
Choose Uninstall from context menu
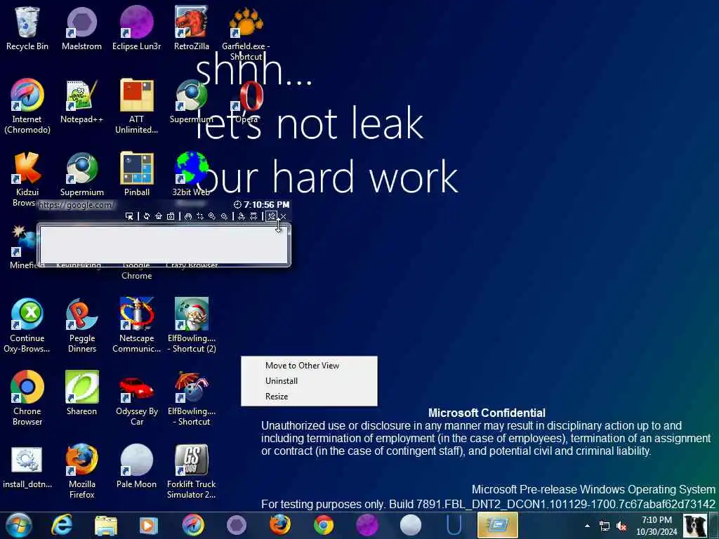pos(281,381)
